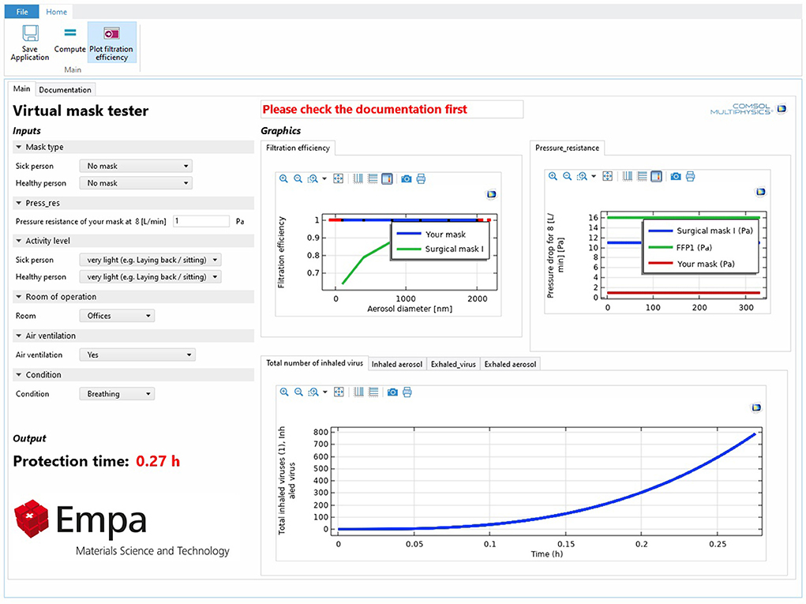Click the 'Virtual mask tester' heading
The height and width of the screenshot is (604, 806).
pyautogui.click(x=81, y=111)
